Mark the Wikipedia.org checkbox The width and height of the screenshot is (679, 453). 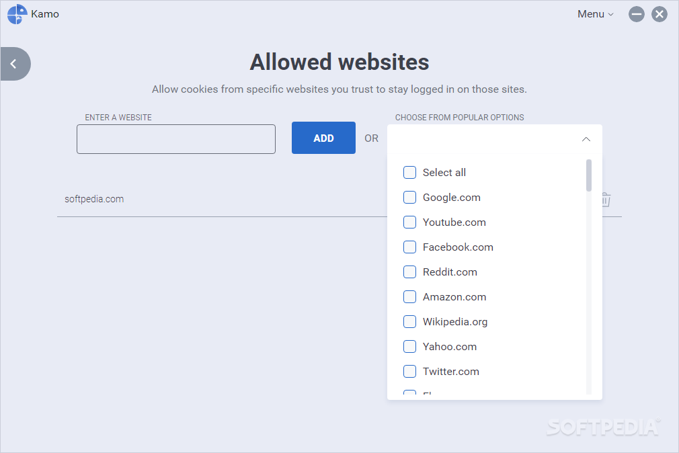[x=409, y=322]
